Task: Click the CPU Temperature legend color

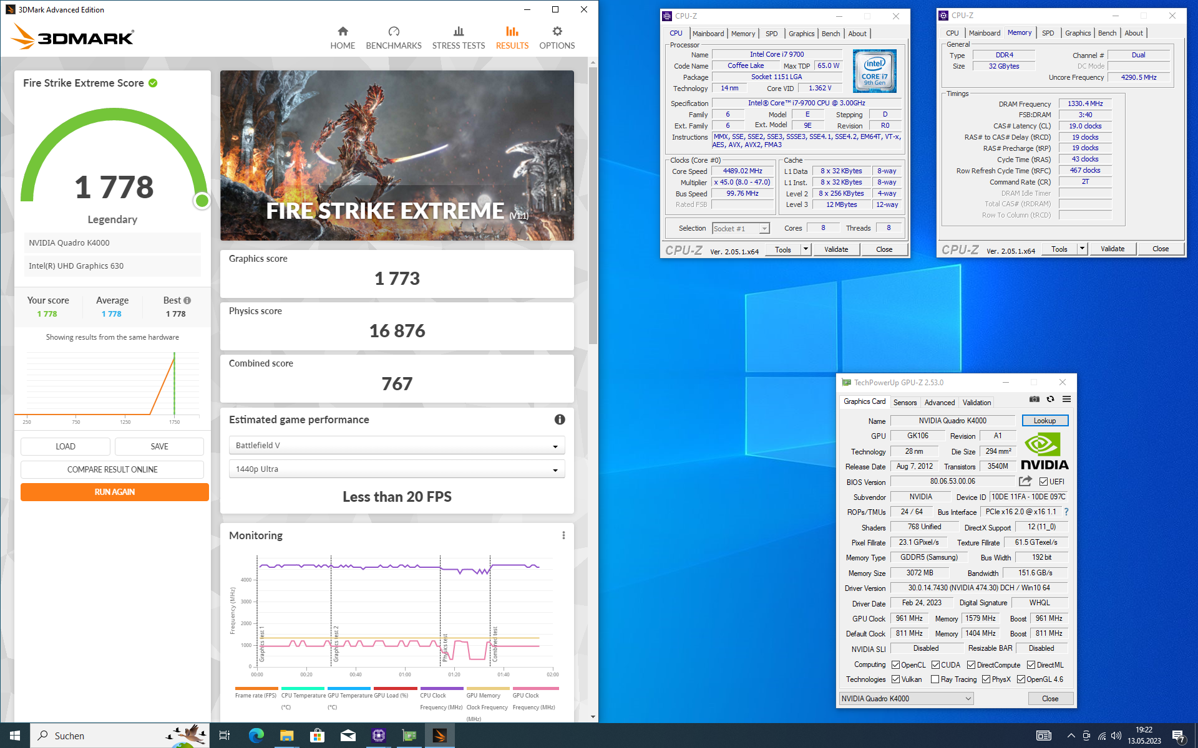Action: tap(303, 689)
